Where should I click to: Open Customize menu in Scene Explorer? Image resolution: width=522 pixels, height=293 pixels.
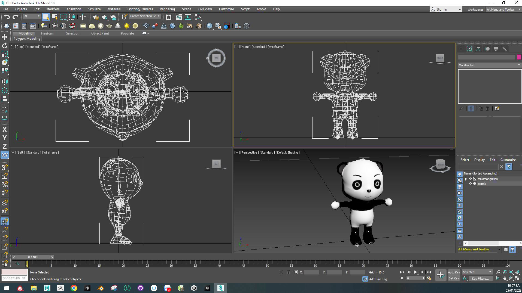tap(508, 160)
